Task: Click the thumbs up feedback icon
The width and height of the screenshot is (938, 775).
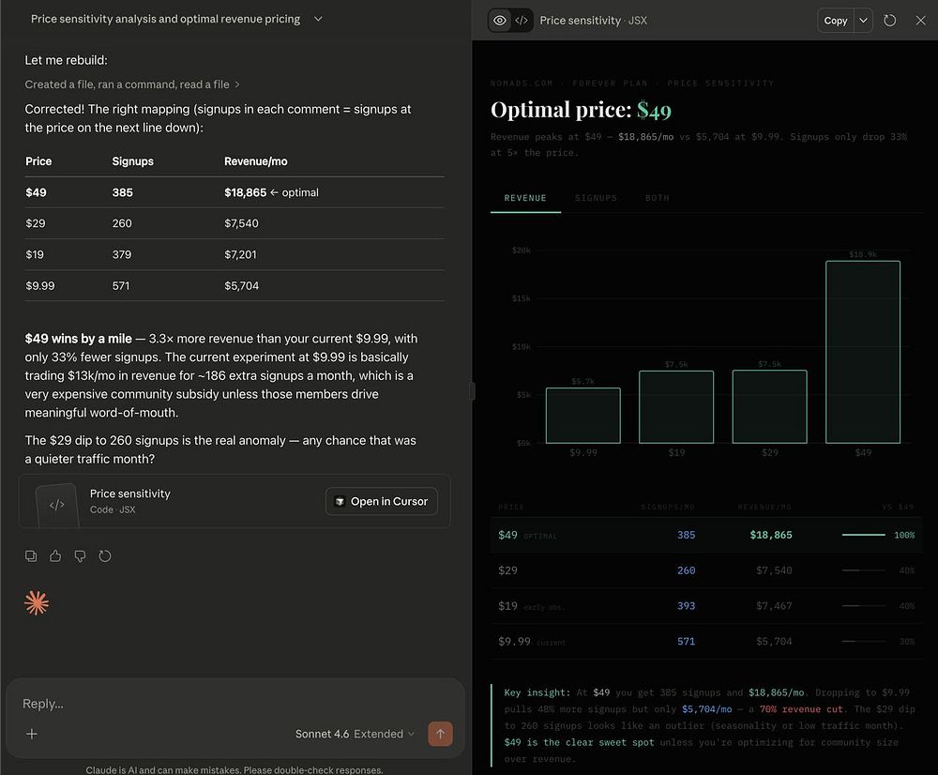Action: pyautogui.click(x=55, y=555)
